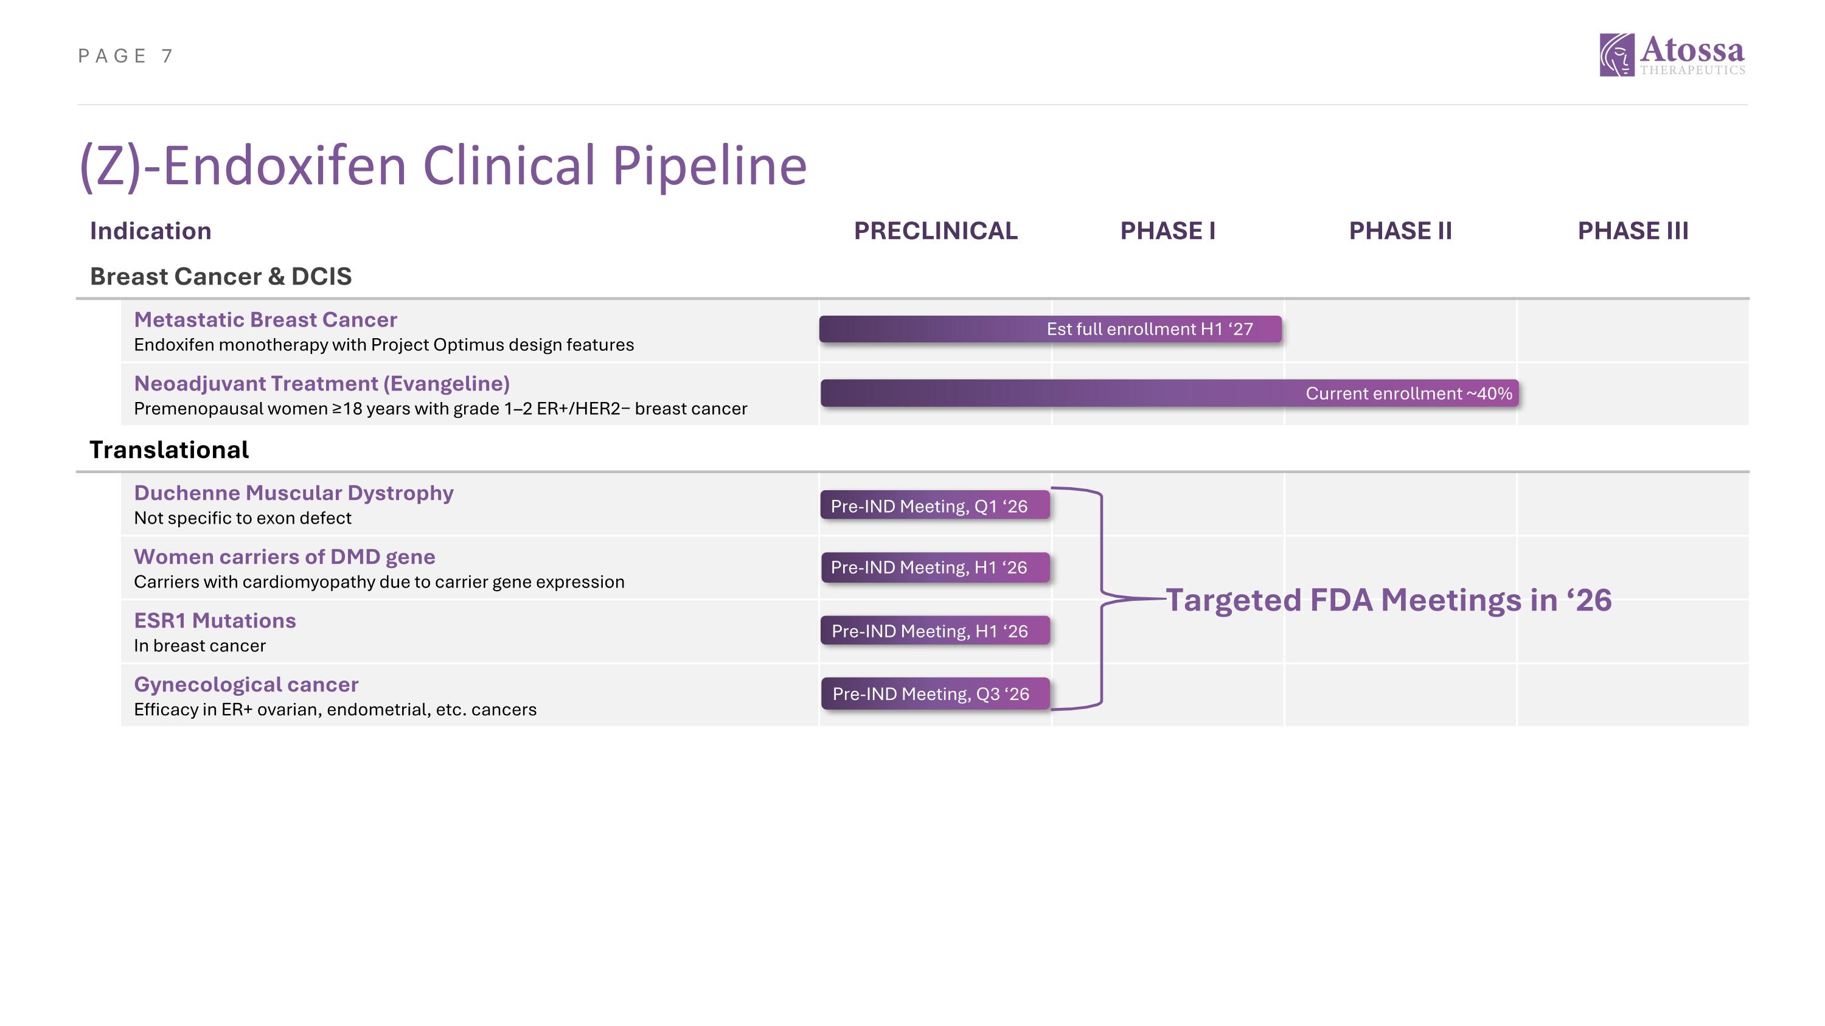The width and height of the screenshot is (1825, 1026).
Task: Select the Neoadjuvant Treatment (Evangeline) heading
Action: [322, 383]
